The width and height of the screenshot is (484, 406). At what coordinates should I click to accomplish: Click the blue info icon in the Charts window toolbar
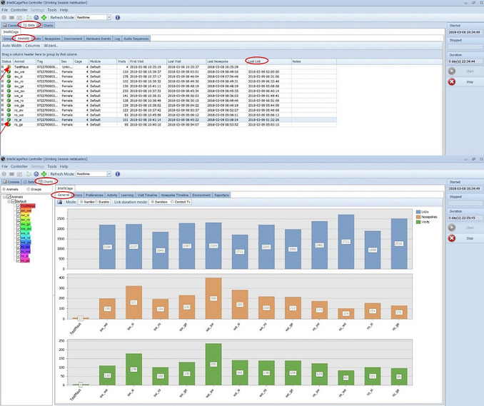click(x=118, y=174)
